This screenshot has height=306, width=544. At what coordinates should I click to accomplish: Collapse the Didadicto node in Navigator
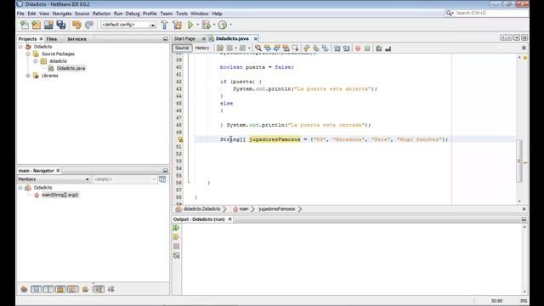(20, 187)
